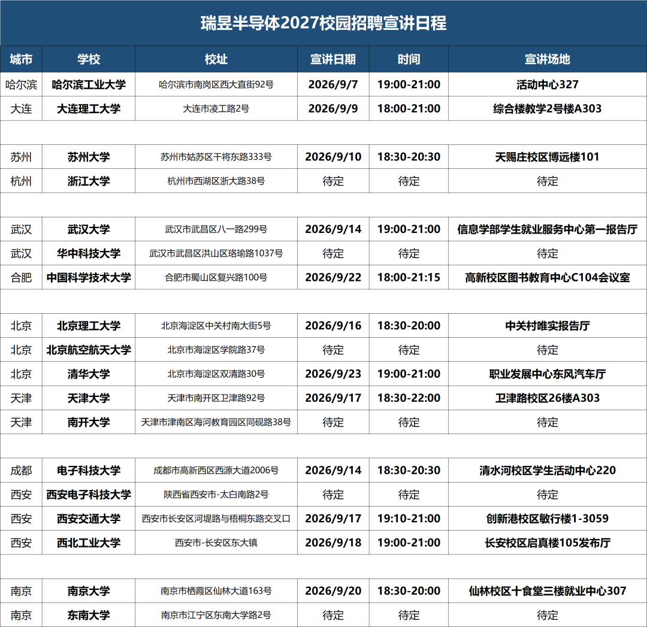Select the date 2026/9/10
The image size is (647, 627).
click(x=333, y=157)
